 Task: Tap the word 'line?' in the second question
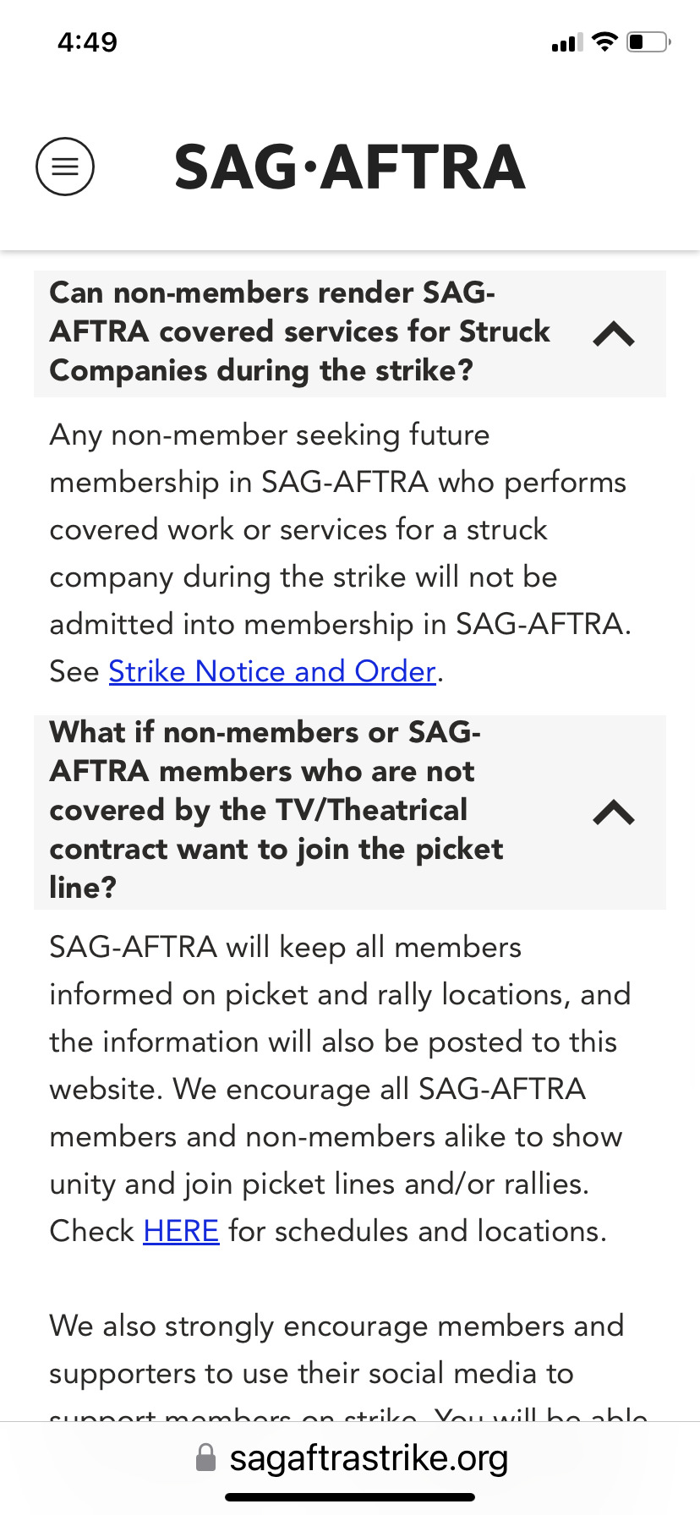tap(83, 888)
